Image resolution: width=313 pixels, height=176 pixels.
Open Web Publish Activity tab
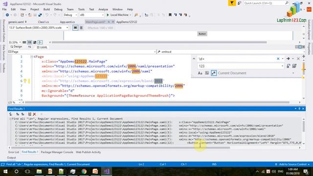[x=88, y=152]
